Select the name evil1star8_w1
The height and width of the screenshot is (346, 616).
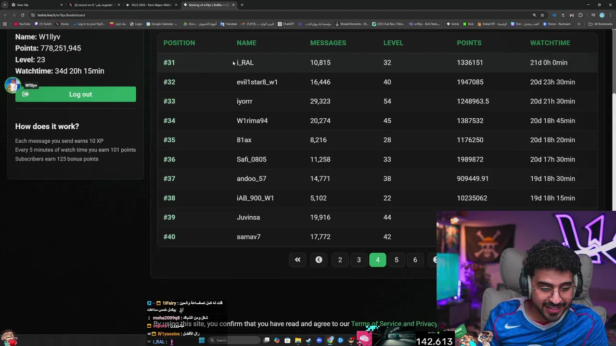click(x=257, y=82)
